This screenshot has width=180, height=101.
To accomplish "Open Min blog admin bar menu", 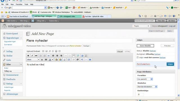I will (24, 21).
